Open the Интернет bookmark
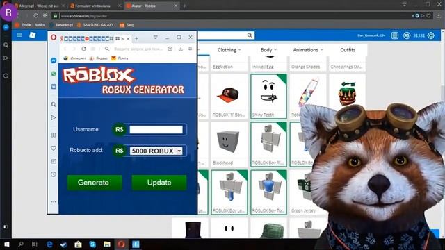 [x=74, y=58]
